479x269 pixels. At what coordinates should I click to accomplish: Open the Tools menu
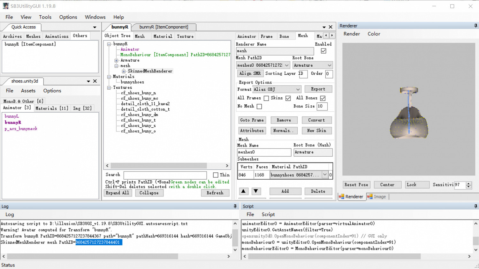click(x=45, y=17)
